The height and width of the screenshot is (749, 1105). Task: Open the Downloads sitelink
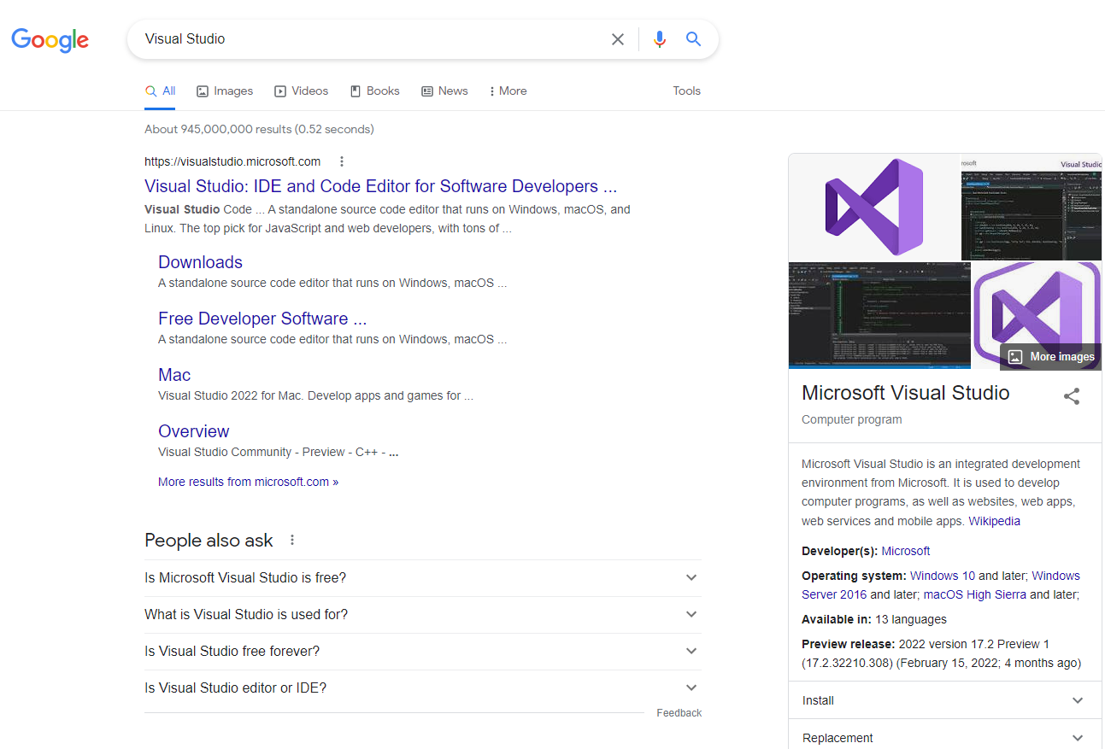tap(200, 262)
